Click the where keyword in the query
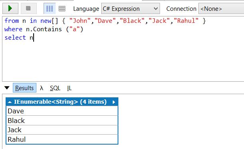This screenshot has width=244, height=149. pos(13,29)
